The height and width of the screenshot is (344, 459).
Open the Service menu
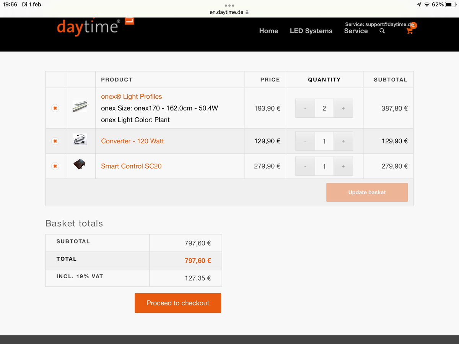[x=356, y=31]
